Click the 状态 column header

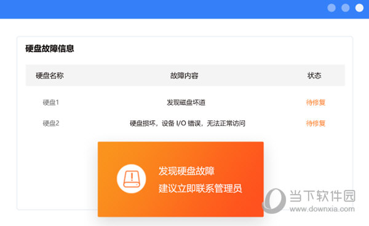(314, 76)
